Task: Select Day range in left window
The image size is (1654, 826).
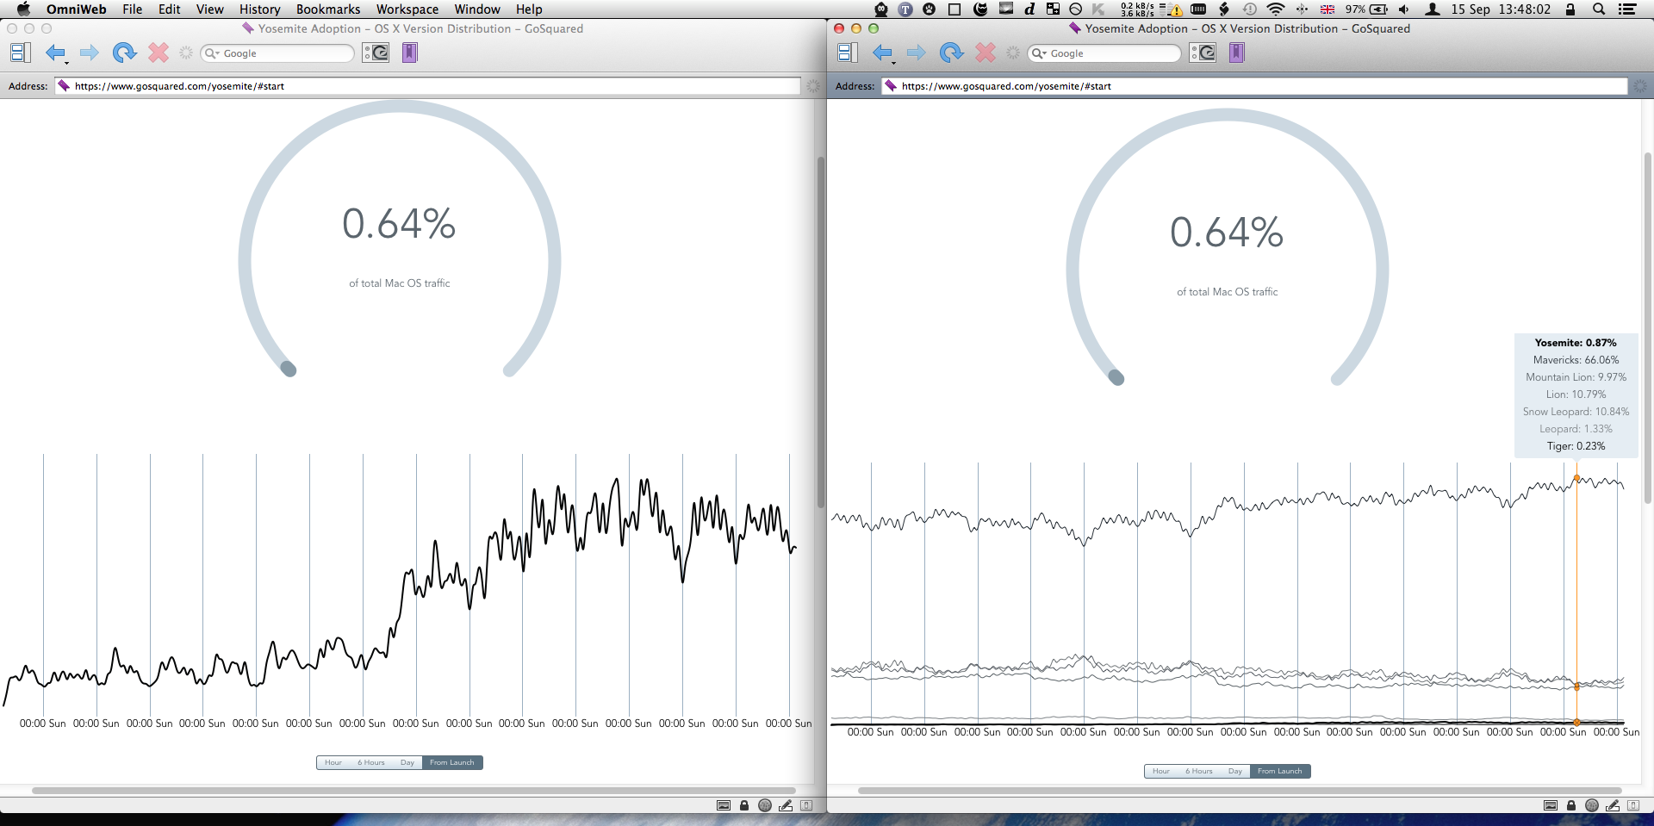Action: (407, 762)
